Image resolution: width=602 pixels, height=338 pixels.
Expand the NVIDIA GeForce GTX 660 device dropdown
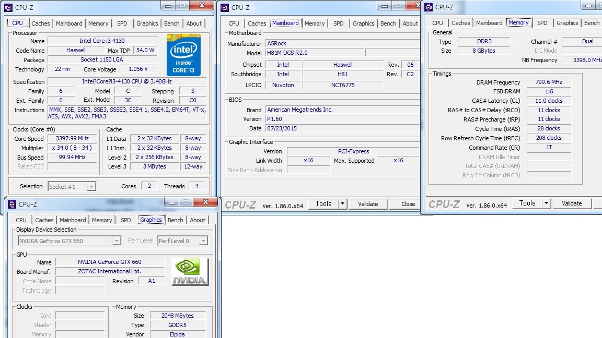pyautogui.click(x=117, y=240)
